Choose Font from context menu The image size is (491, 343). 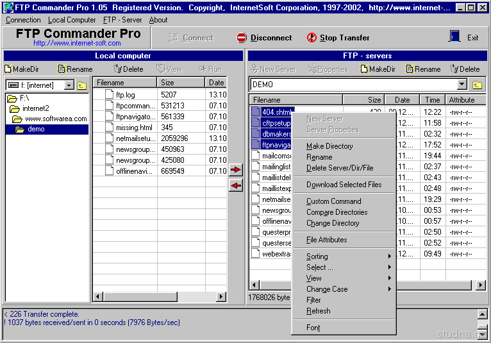pyautogui.click(x=344, y=328)
